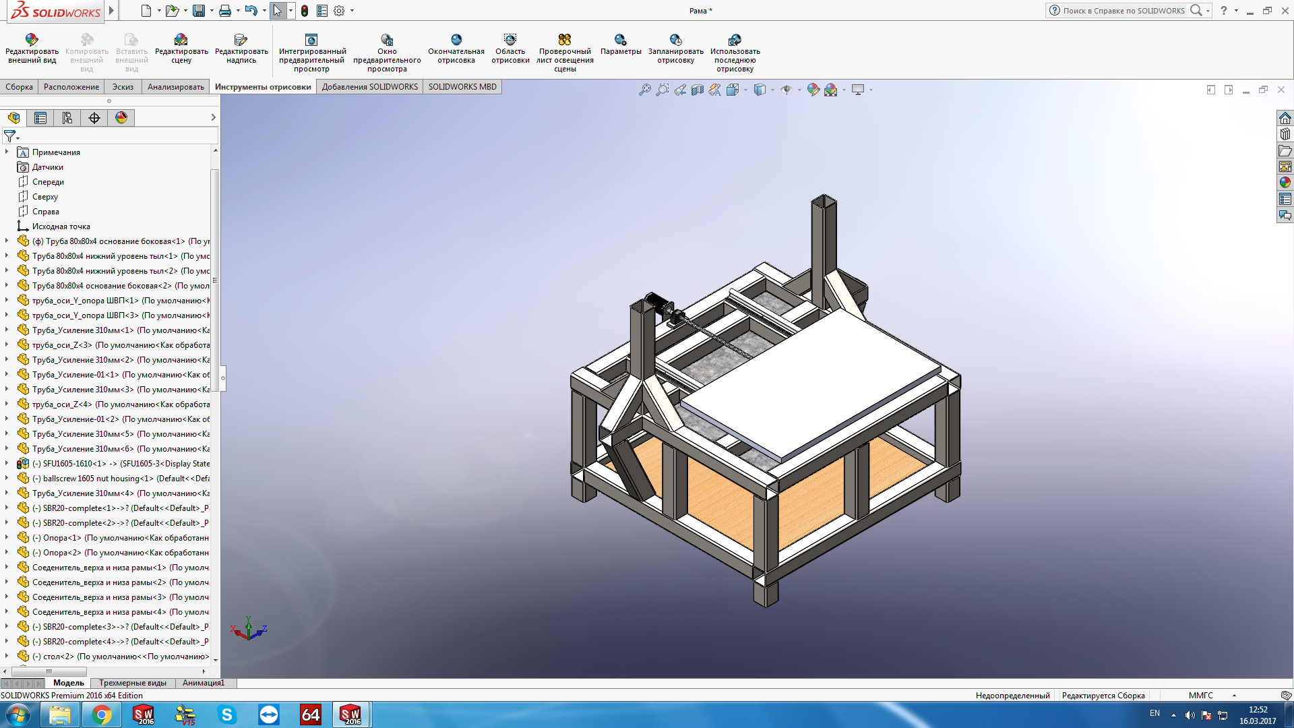Image resolution: width=1294 pixels, height=728 pixels.
Task: Expand the SFU1605-1610<1> component node
Action: coord(7,464)
